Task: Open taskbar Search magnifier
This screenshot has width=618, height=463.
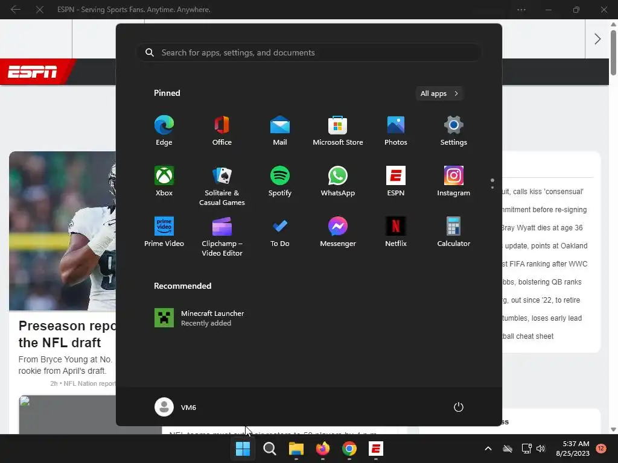Action: pos(270,449)
